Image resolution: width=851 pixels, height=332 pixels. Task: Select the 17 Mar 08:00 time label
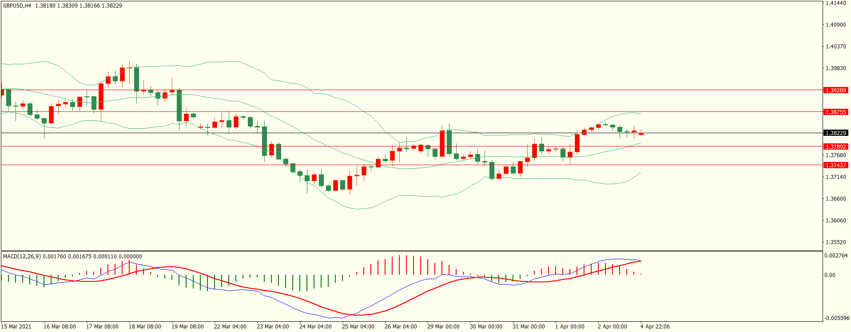tap(102, 327)
